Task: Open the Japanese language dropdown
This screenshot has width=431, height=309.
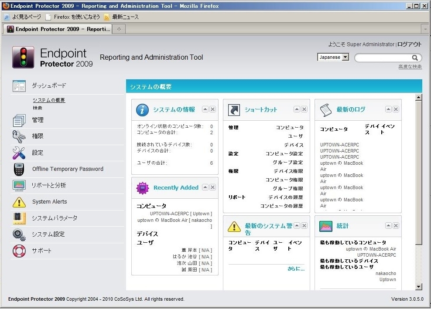Action: point(333,57)
